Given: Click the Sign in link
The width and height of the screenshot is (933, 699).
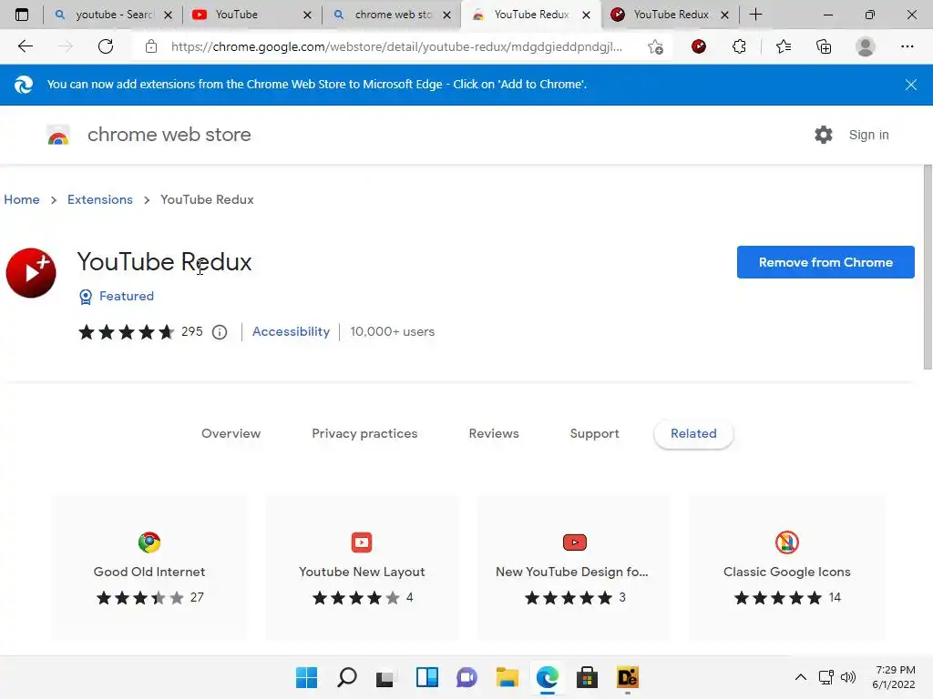Looking at the screenshot, I should point(868,135).
